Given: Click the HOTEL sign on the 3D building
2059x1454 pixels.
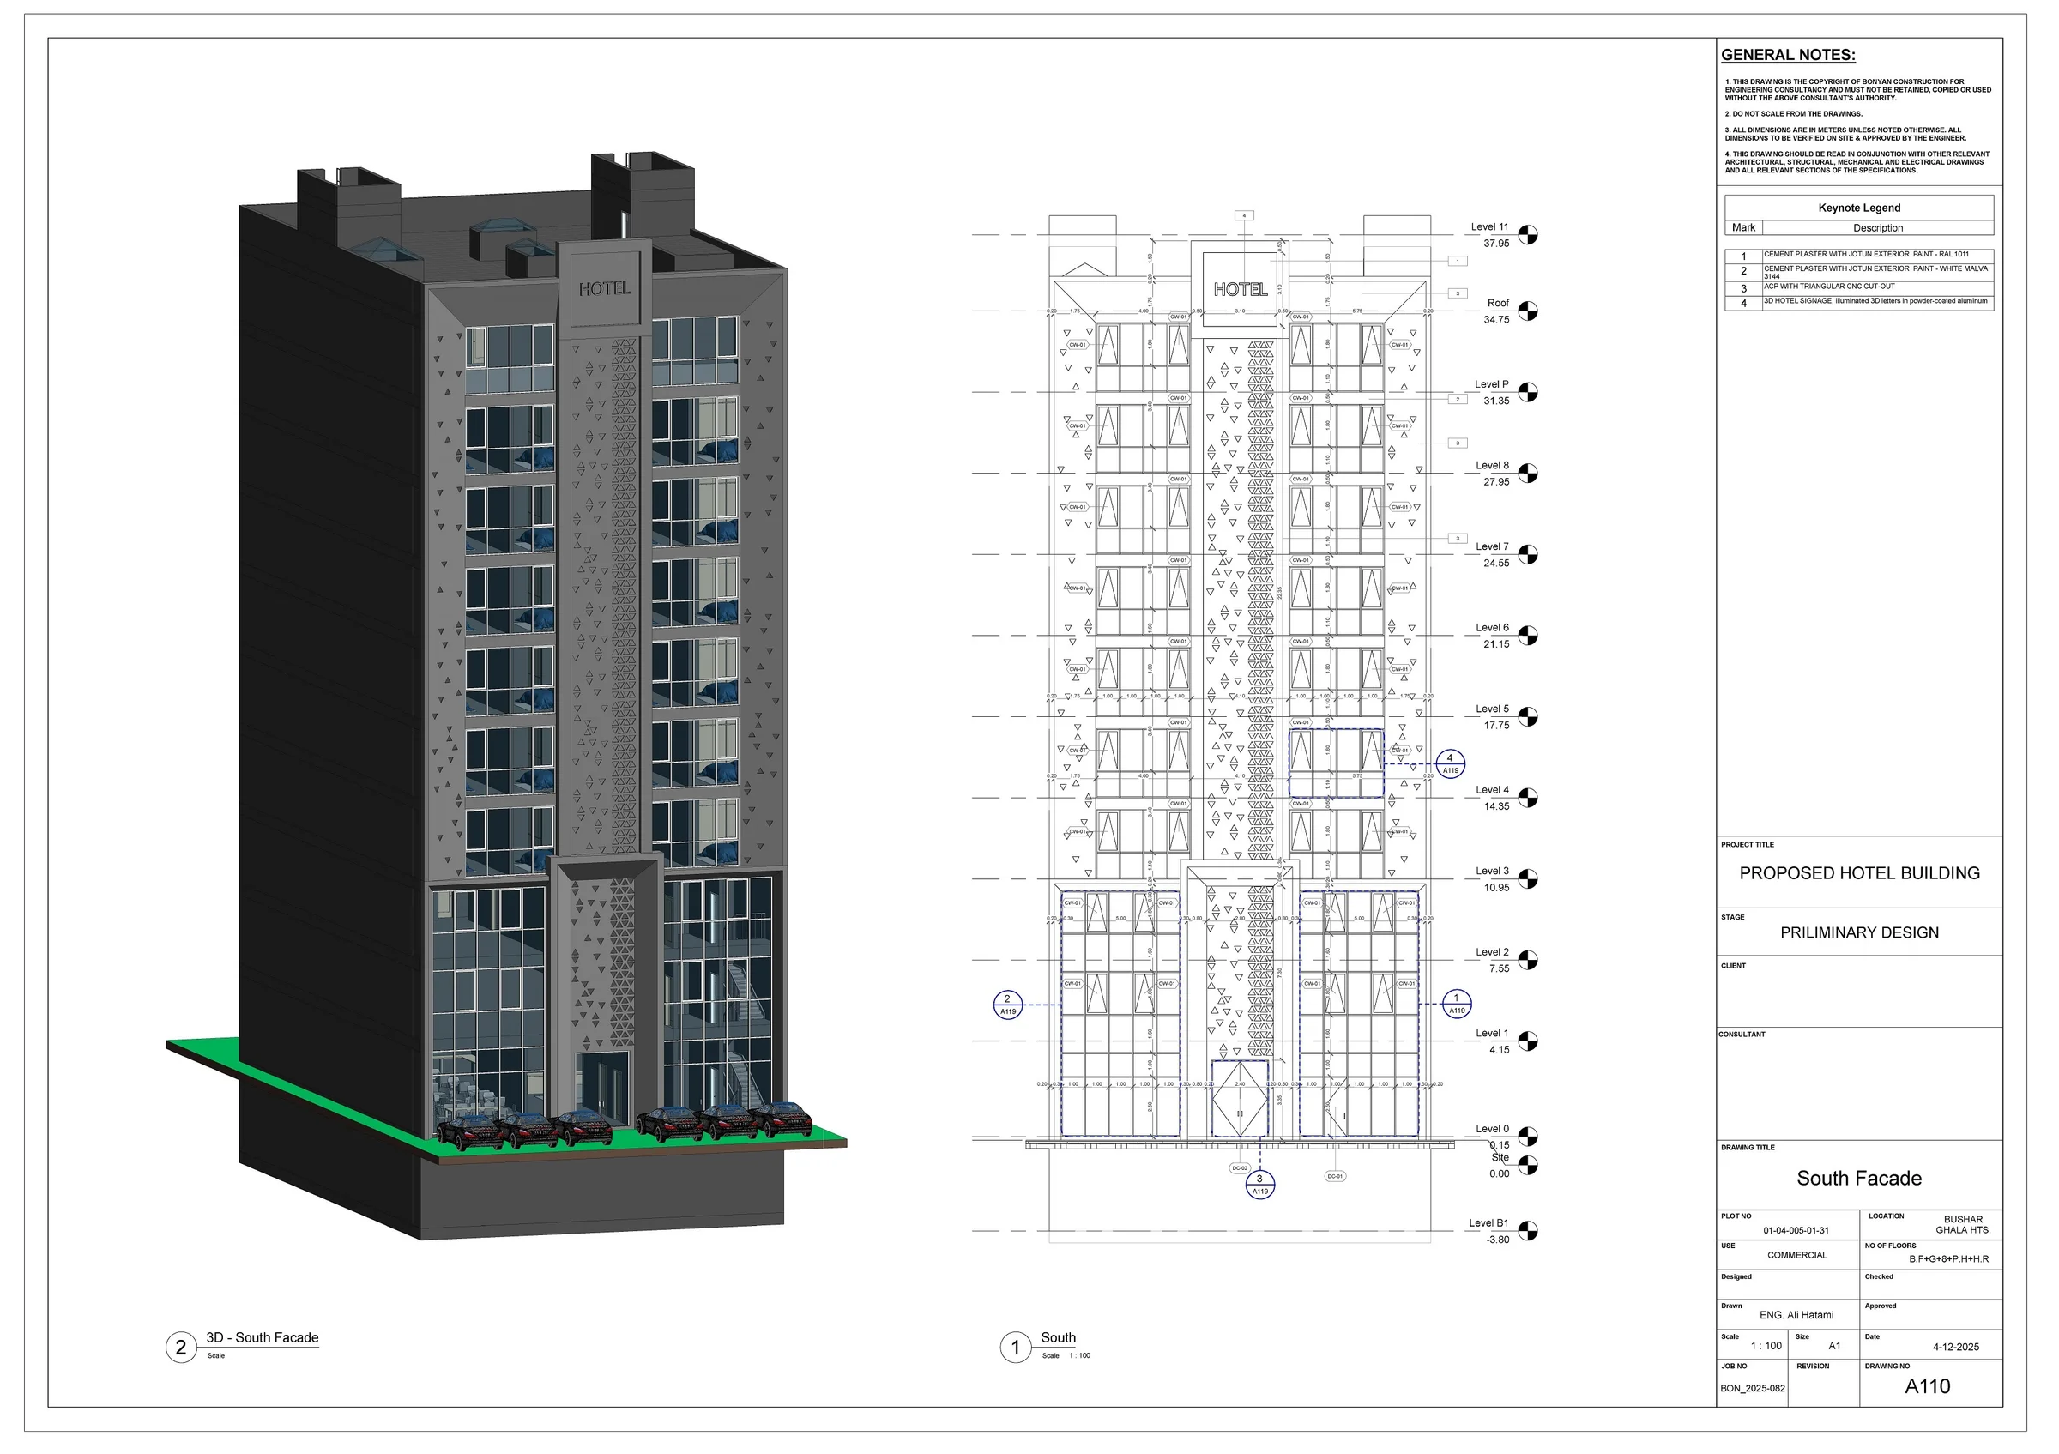Looking at the screenshot, I should [x=603, y=288].
